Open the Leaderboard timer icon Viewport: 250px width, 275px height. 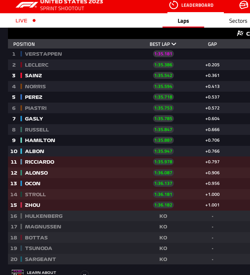(173, 5)
